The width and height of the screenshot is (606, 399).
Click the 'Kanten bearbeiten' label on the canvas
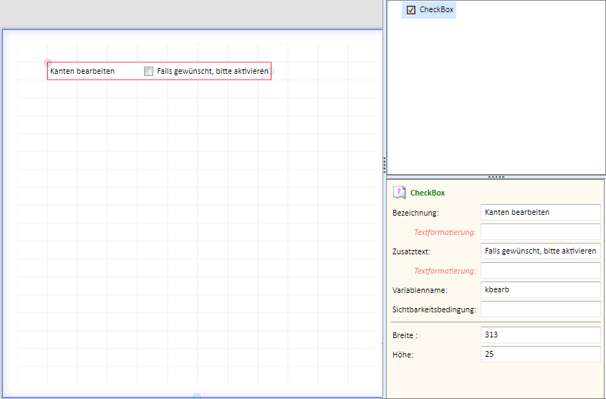click(82, 71)
